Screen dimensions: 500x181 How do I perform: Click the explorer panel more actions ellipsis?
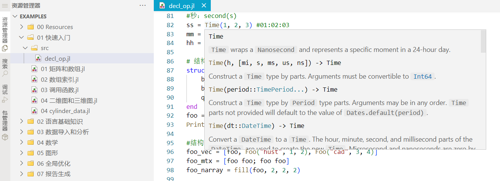click(x=143, y=5)
